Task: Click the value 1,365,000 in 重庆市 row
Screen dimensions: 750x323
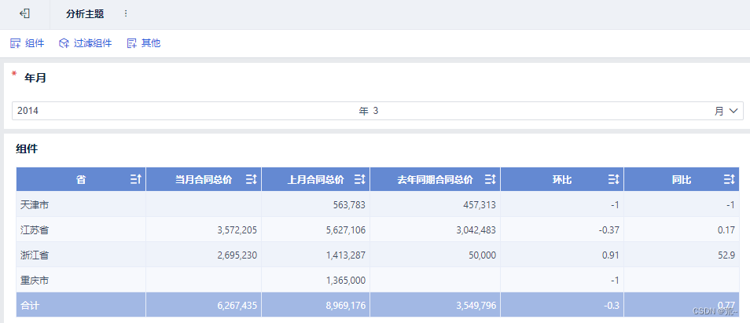Action: pos(345,280)
